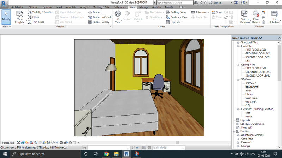Screen dimensions: 282x158
Task: Switch to the Massing & Site tab
Action: (x=101, y=7)
